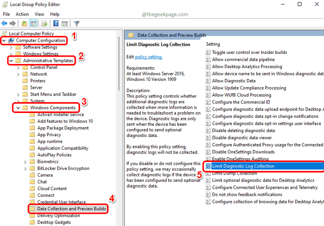
Task: Select Allow Update Compliance Processing setting
Action: point(249,88)
